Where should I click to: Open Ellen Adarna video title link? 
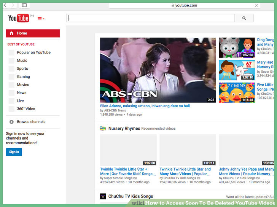coord(145,106)
